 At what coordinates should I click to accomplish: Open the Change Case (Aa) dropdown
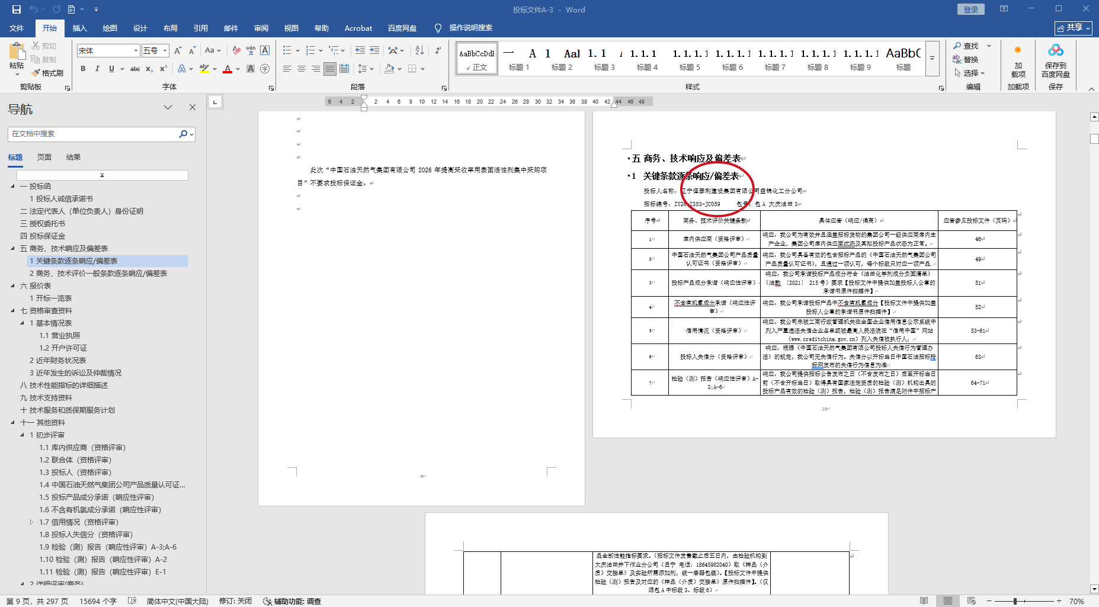pyautogui.click(x=212, y=50)
